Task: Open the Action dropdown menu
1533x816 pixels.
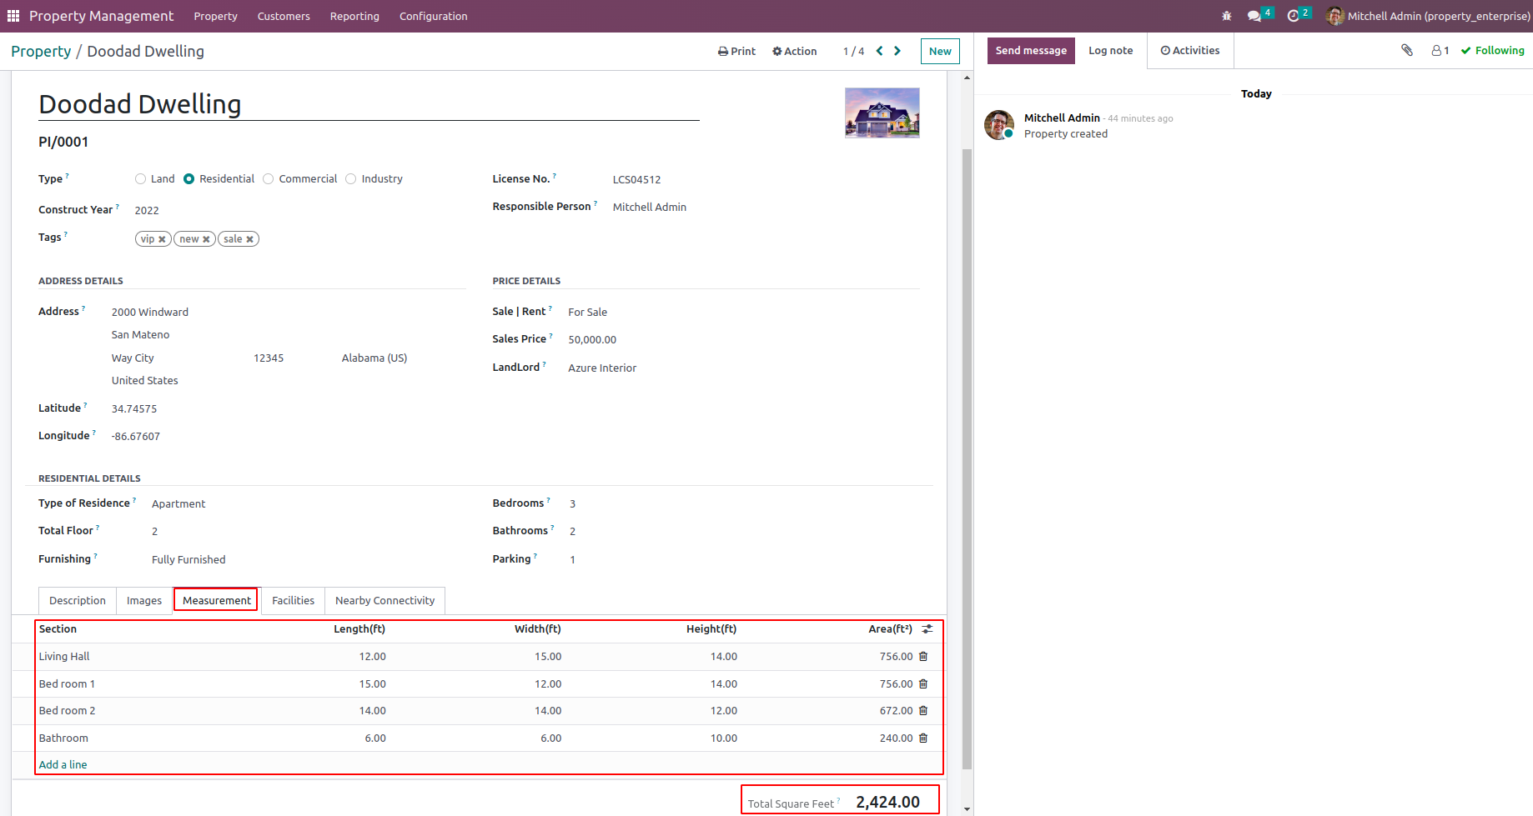Action: tap(794, 51)
